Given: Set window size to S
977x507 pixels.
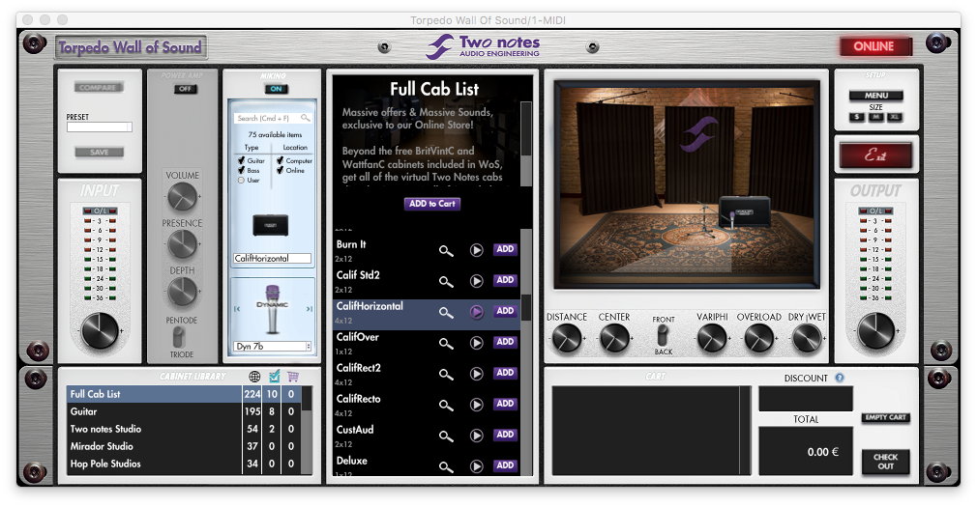Looking at the screenshot, I should (x=857, y=117).
